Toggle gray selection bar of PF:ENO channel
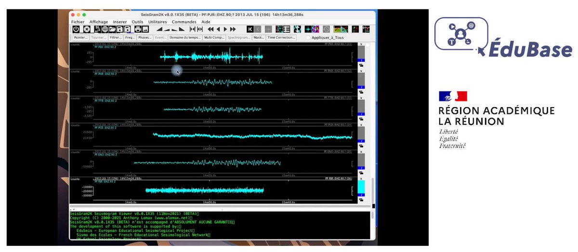578x252 pixels. [x=361, y=160]
